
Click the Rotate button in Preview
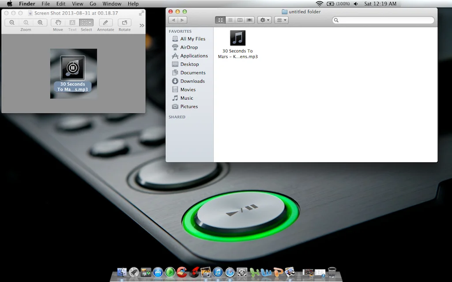pos(124,22)
